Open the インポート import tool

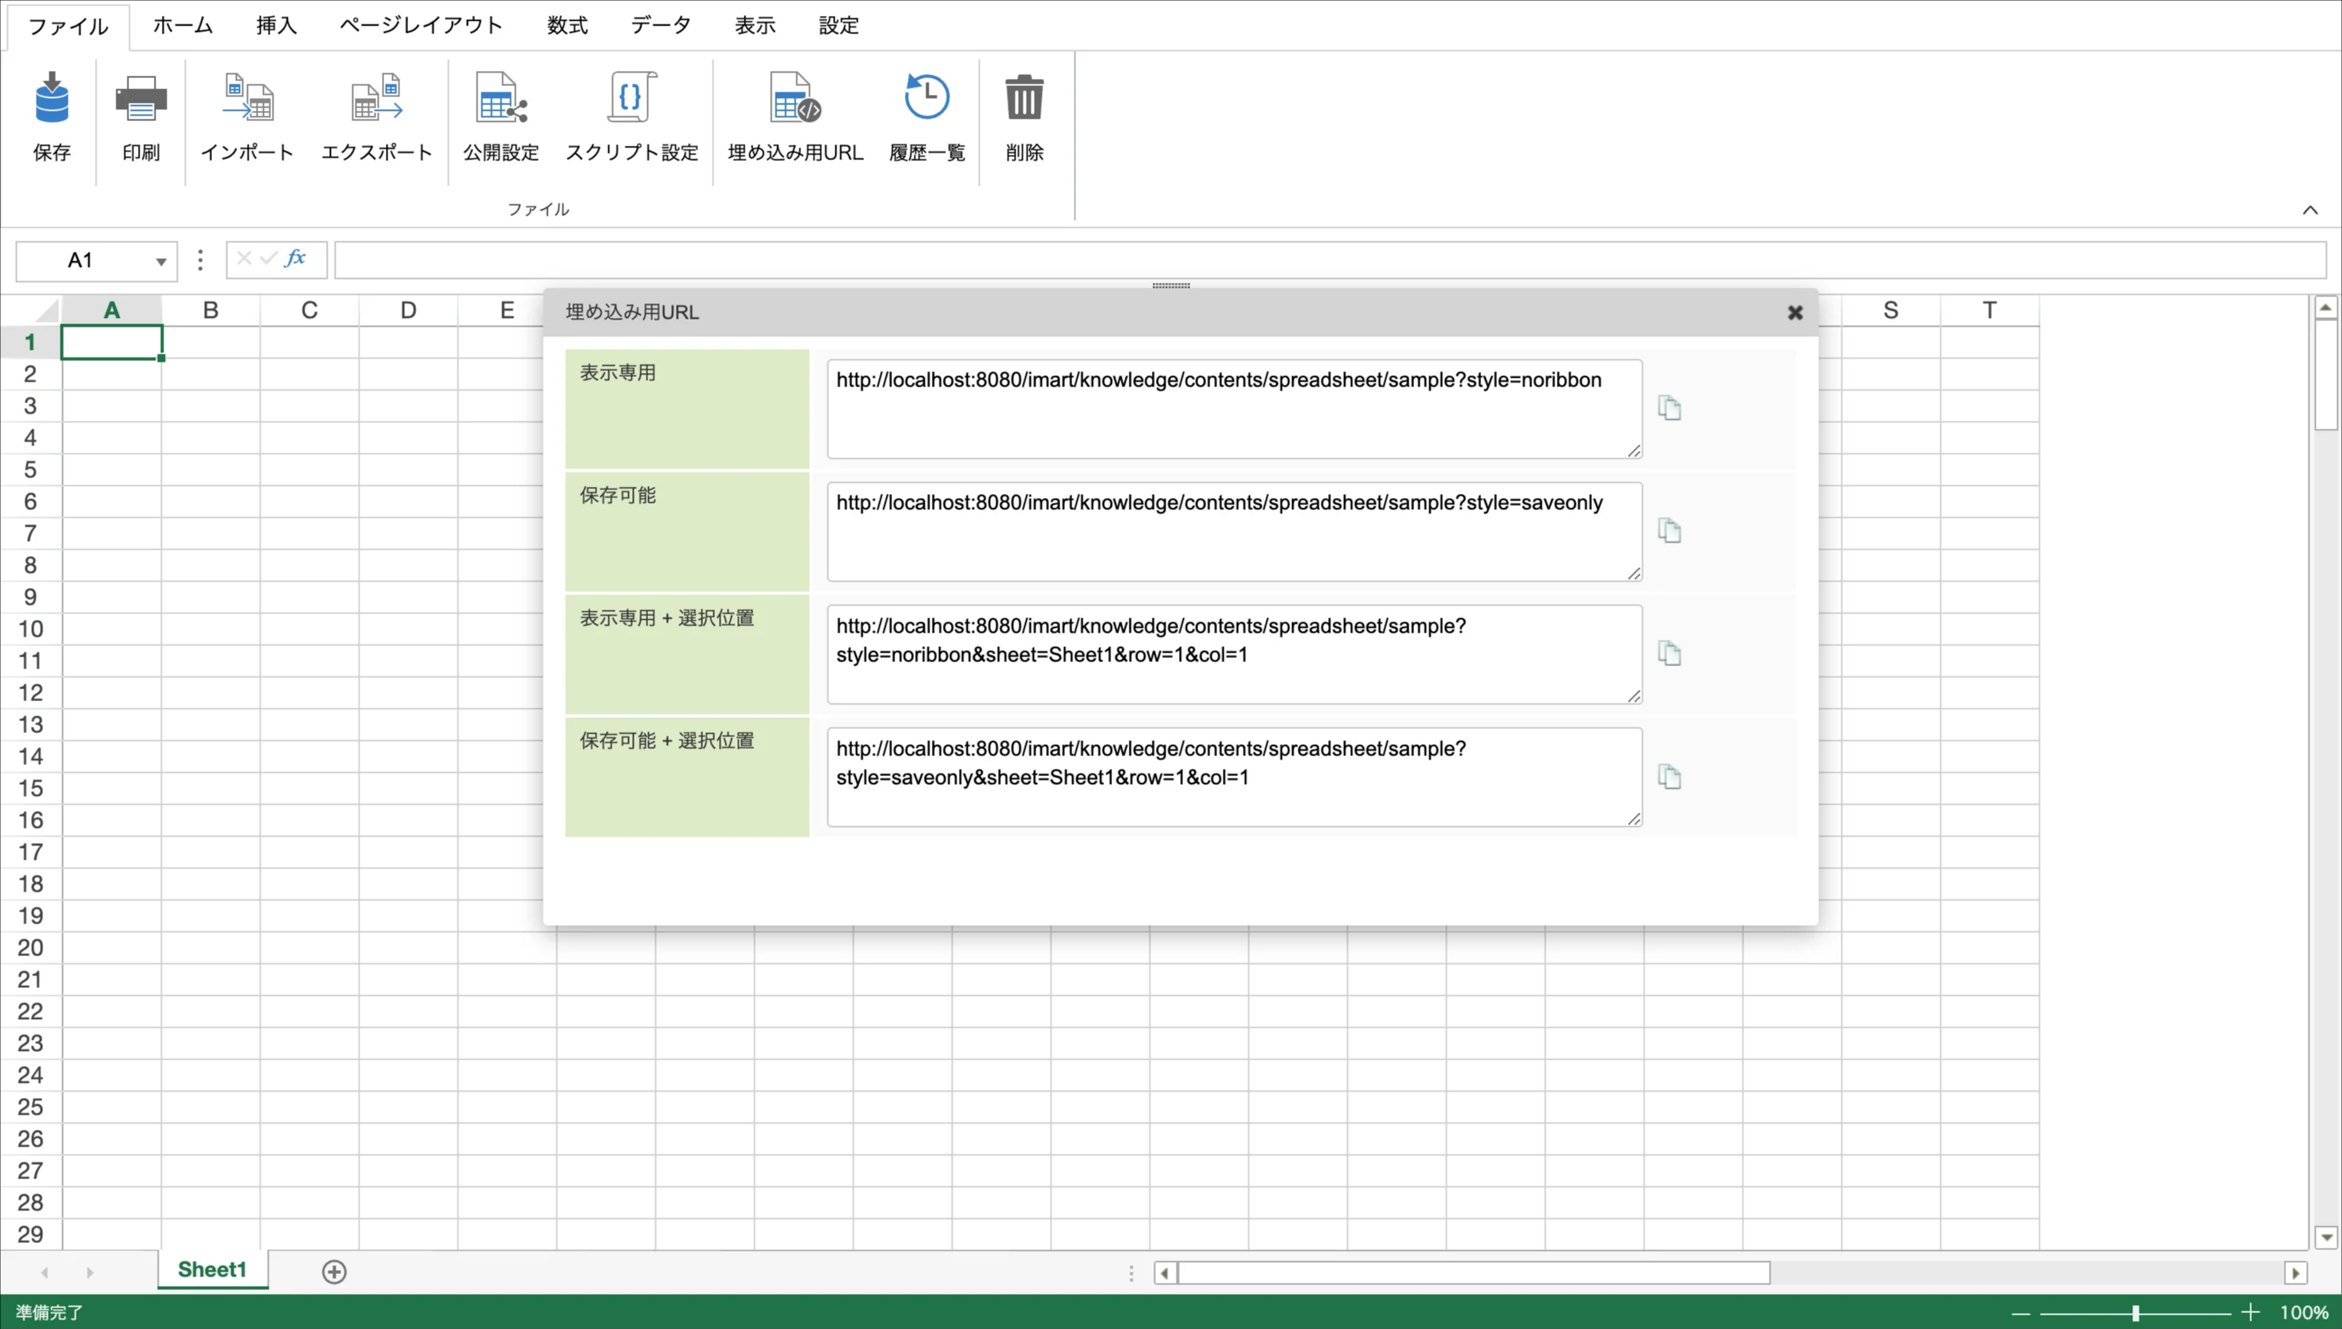(246, 99)
